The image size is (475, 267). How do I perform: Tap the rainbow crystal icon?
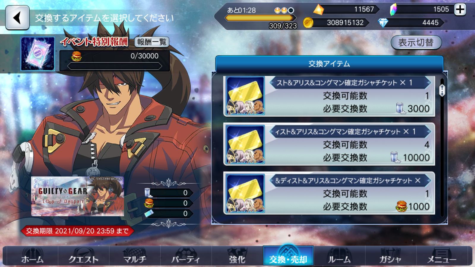393,9
